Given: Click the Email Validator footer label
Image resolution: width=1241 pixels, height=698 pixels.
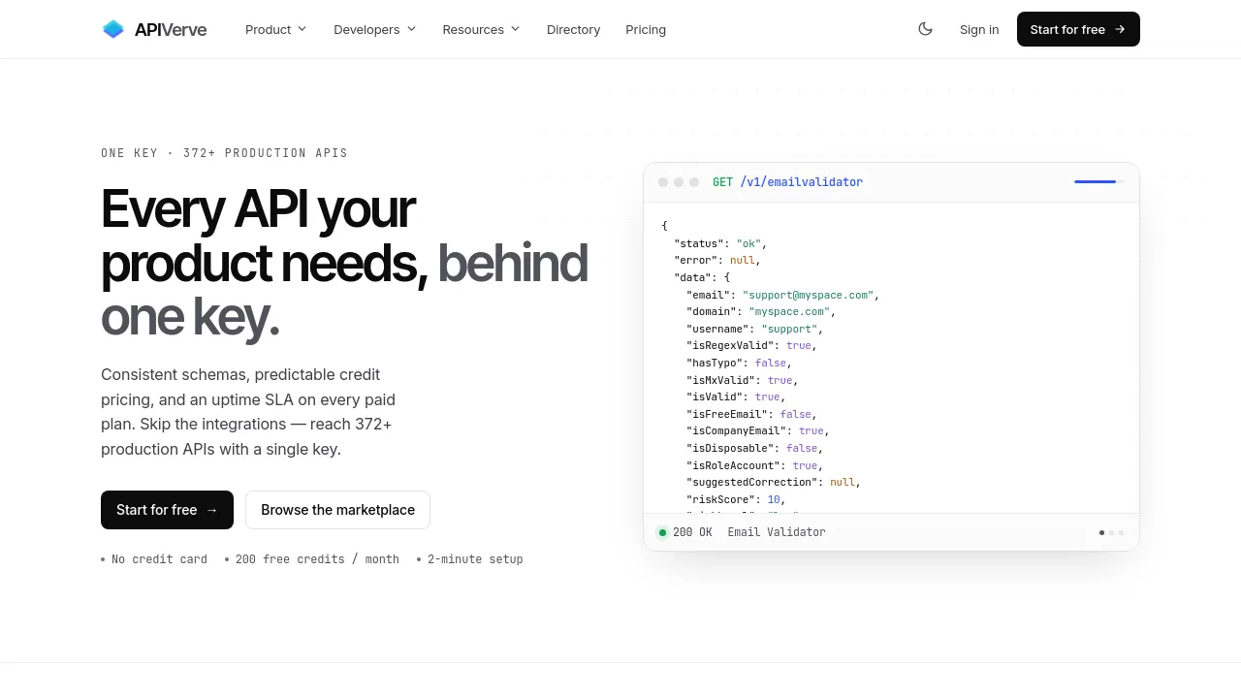Looking at the screenshot, I should (x=777, y=532).
